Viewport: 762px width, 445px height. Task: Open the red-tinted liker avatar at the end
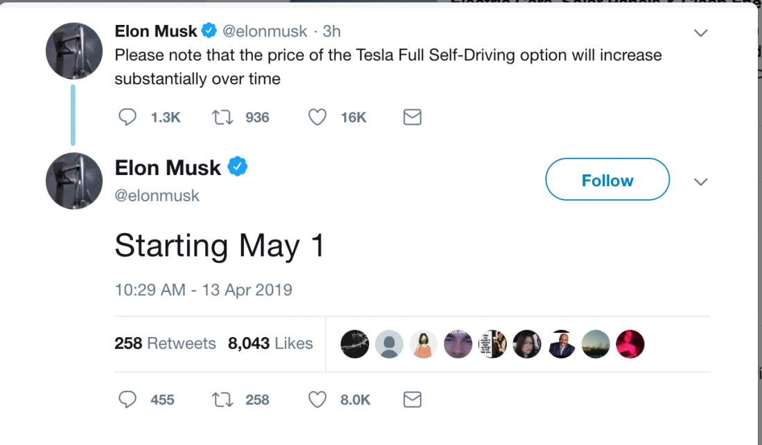click(x=630, y=344)
